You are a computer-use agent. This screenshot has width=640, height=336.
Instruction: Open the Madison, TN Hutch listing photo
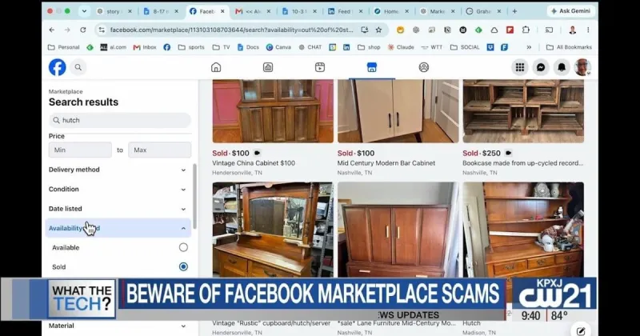523,230
